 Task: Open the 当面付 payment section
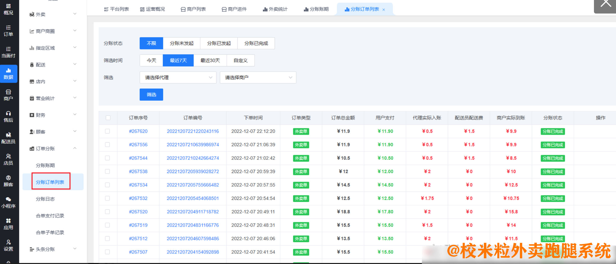tap(9, 53)
